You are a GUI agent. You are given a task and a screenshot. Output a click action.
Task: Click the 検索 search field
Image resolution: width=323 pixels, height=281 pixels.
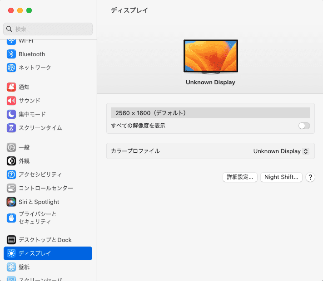[x=48, y=29]
